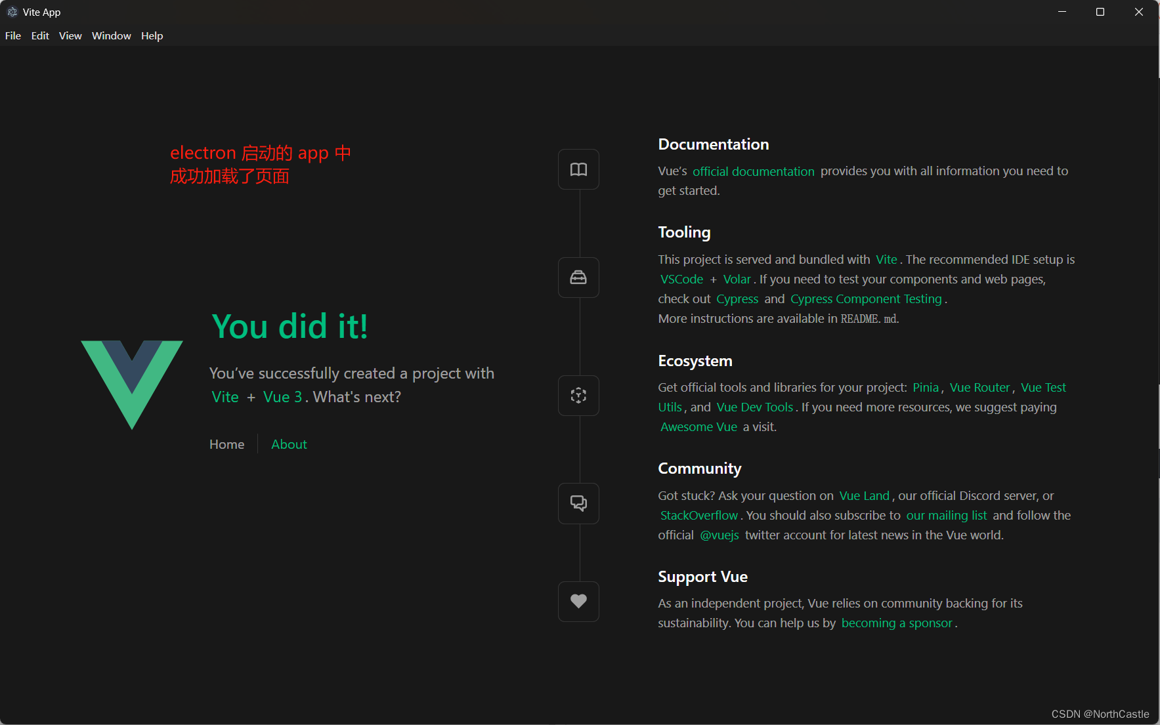The height and width of the screenshot is (725, 1160).
Task: Go to the Home nav link
Action: [x=227, y=444]
